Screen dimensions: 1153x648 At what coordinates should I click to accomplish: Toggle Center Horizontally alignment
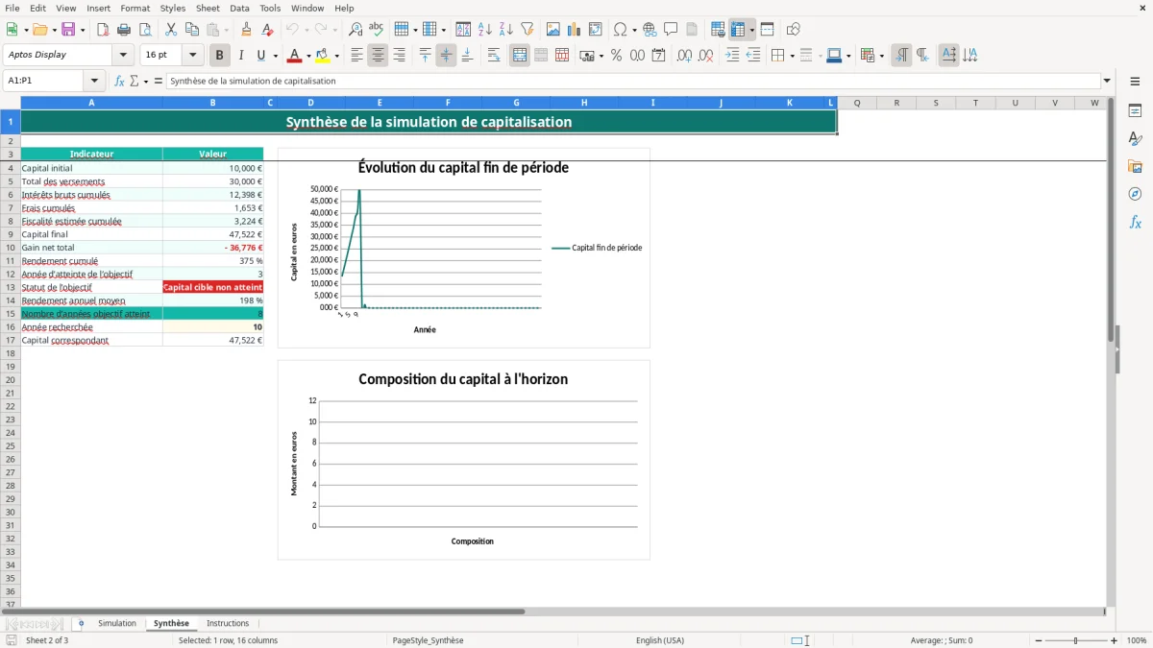point(378,56)
